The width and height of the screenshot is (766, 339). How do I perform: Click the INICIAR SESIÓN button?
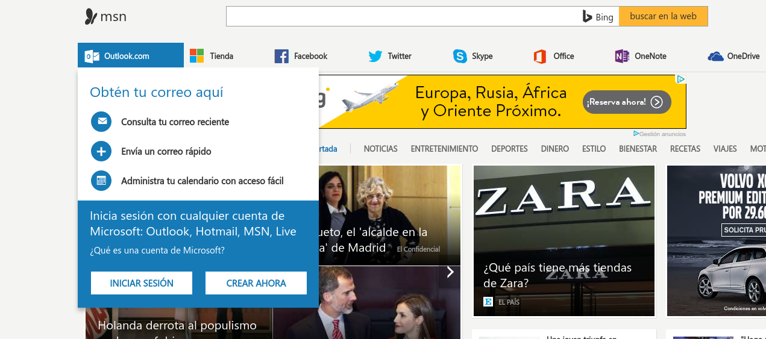coord(142,283)
